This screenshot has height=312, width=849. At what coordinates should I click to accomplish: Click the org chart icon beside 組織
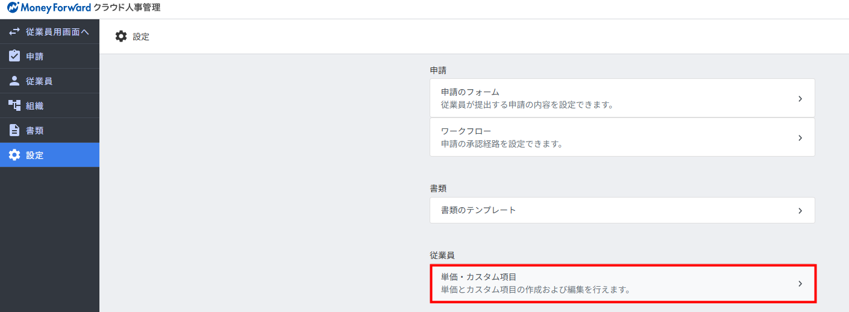(14, 105)
